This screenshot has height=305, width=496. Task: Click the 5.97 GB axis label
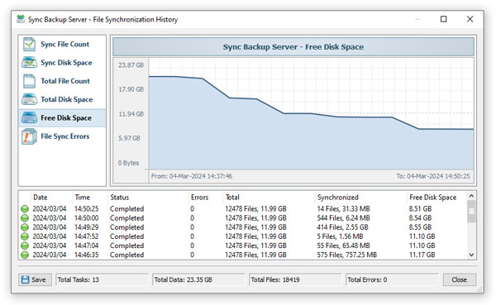click(129, 138)
